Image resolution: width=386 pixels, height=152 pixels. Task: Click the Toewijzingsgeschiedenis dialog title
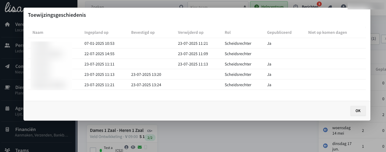pyautogui.click(x=57, y=15)
